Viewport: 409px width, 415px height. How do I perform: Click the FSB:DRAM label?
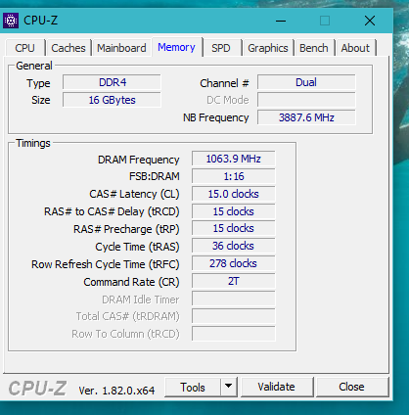[x=155, y=177]
